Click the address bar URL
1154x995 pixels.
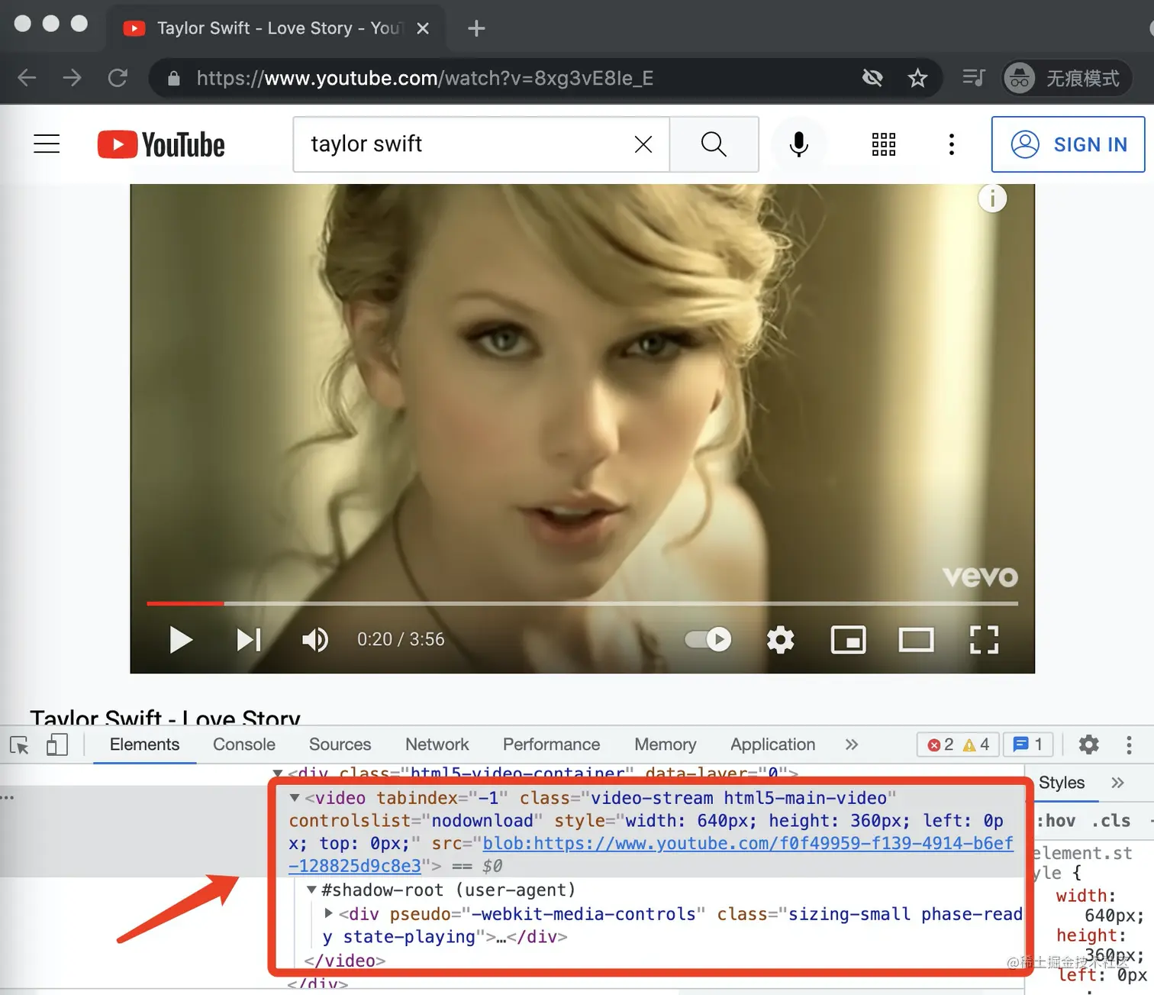(x=424, y=78)
